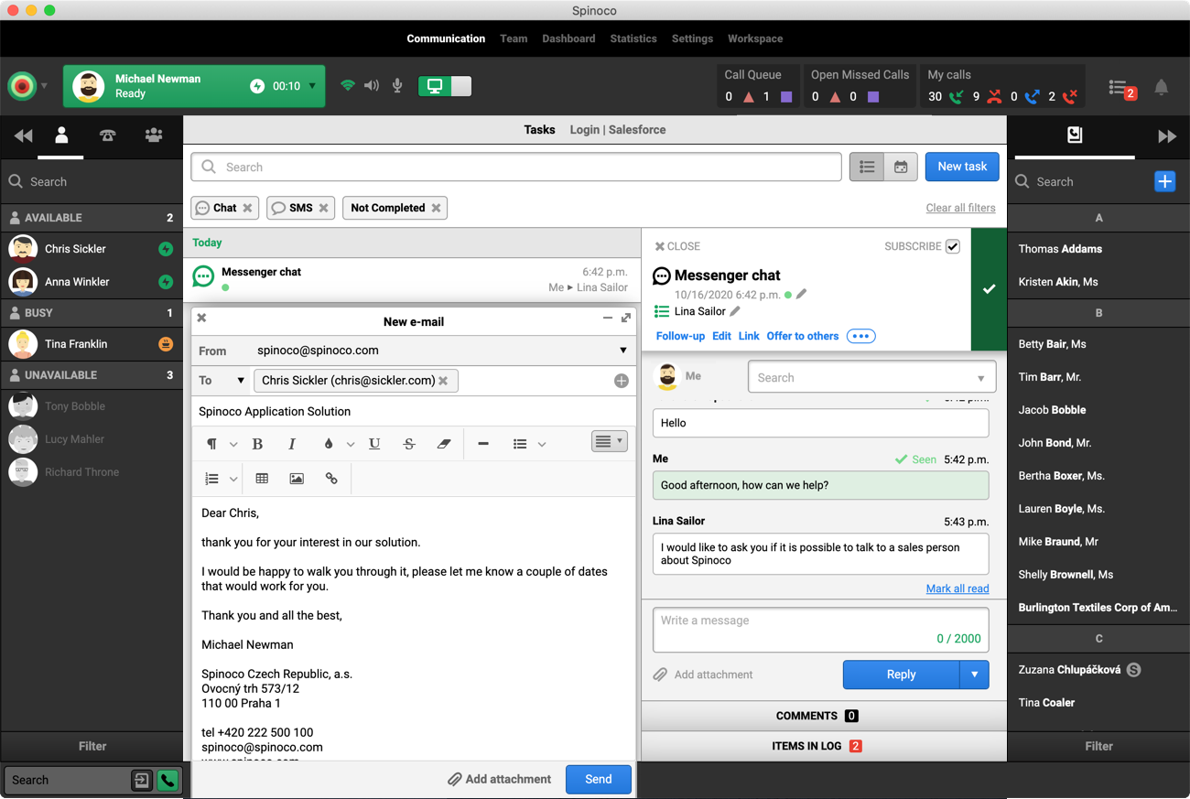Click the email subject field
1190x799 pixels.
414,412
